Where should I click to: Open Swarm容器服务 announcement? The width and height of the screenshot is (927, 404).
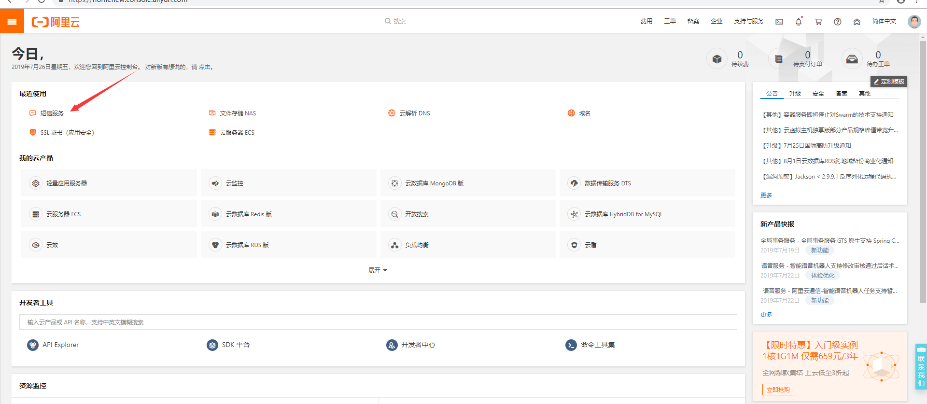tap(828, 115)
